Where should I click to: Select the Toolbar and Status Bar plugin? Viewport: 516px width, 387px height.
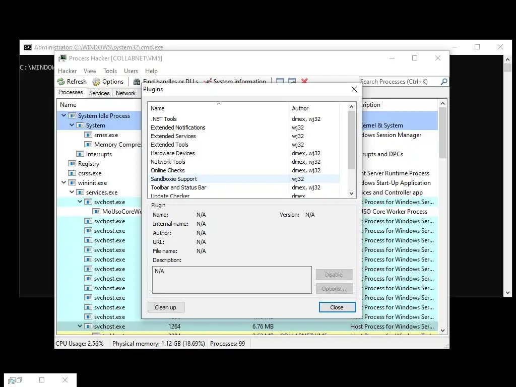click(243, 187)
